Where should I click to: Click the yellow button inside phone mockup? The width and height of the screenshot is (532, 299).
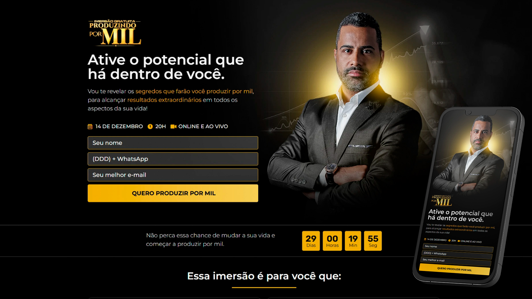[454, 269]
